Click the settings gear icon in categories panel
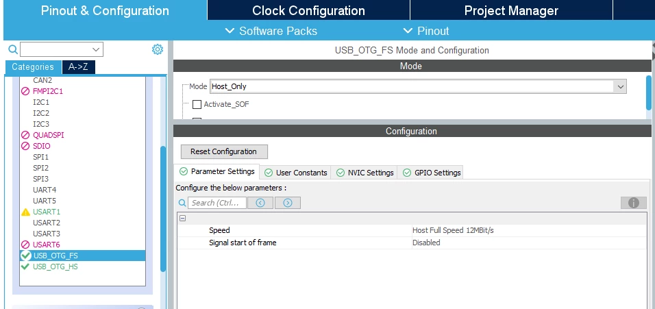 pyautogui.click(x=157, y=50)
